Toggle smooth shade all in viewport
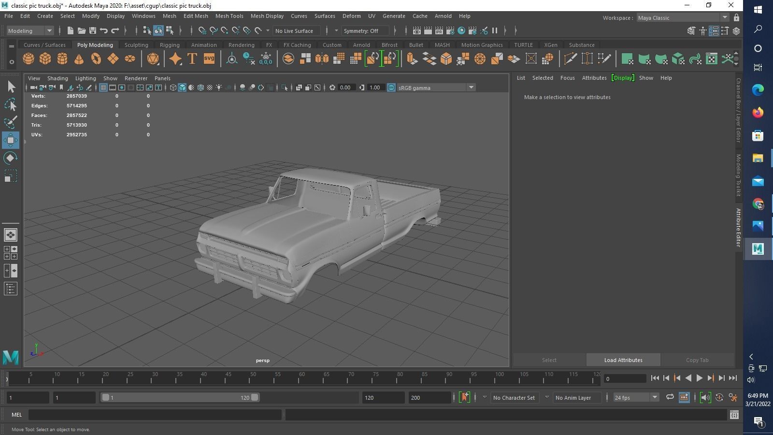The height and width of the screenshot is (435, 773). 182,87
